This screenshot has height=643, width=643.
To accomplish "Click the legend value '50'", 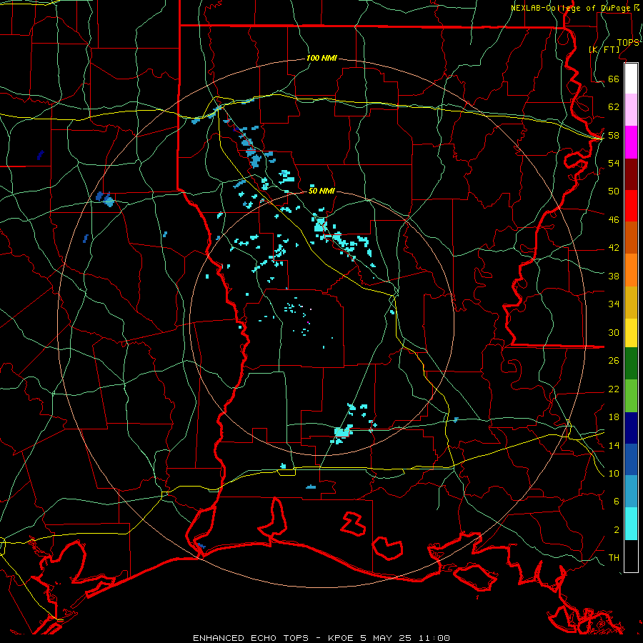I will (614, 191).
